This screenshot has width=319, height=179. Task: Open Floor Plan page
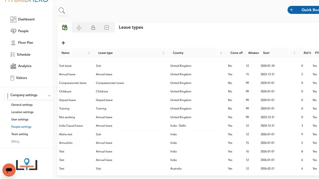[25, 43]
